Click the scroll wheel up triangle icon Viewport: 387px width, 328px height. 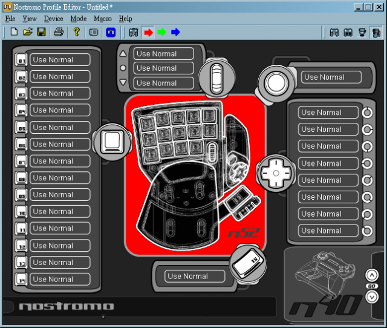[x=123, y=54]
